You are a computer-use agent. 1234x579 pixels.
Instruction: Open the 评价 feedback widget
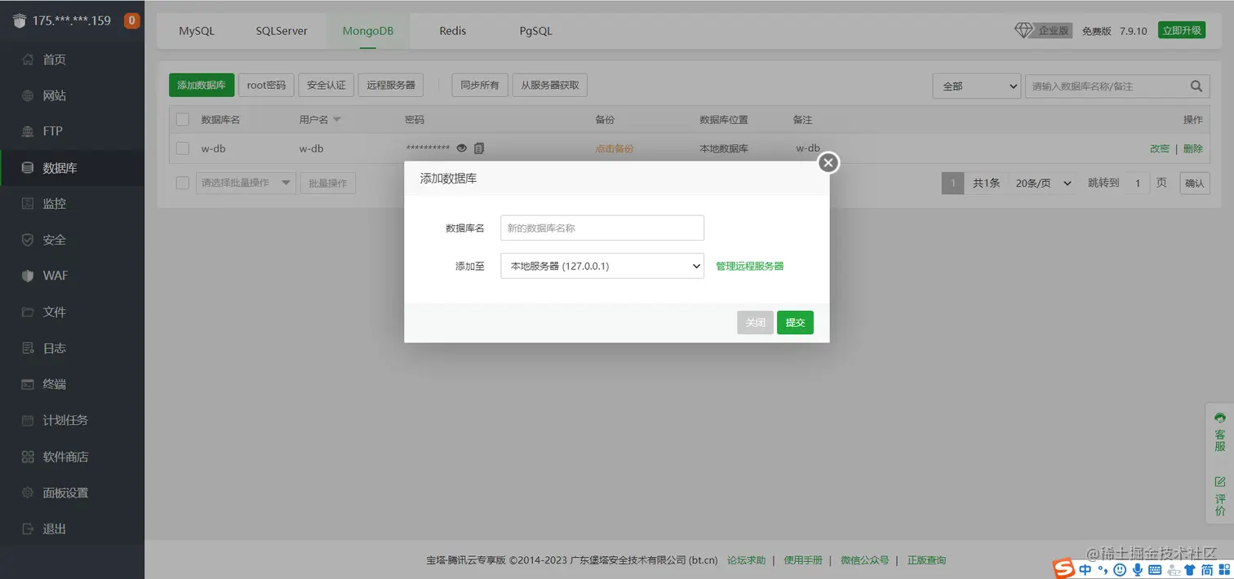click(1220, 495)
